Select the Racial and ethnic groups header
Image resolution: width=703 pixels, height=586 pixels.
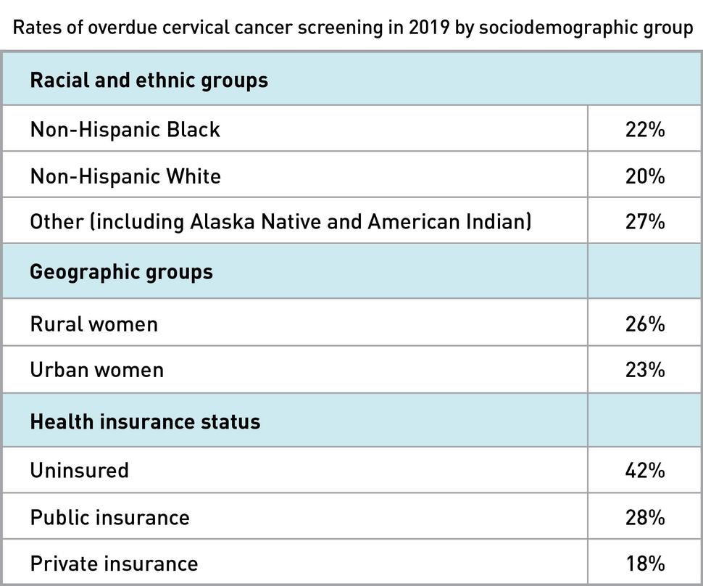click(x=149, y=80)
